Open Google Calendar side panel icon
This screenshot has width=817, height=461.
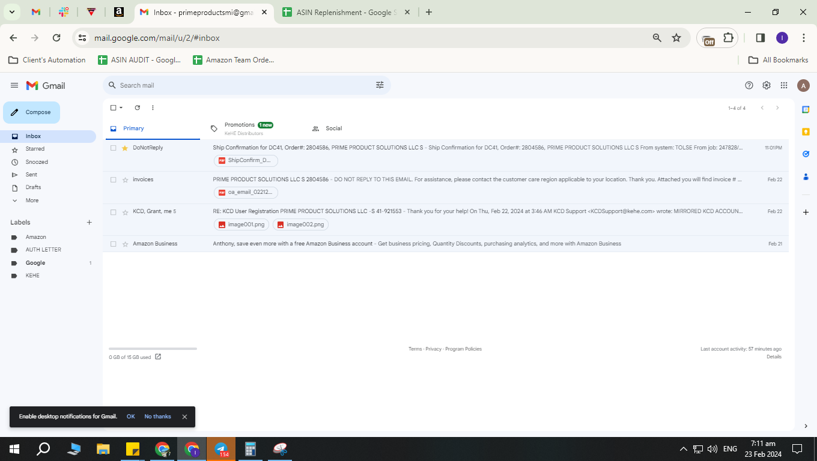[806, 109]
